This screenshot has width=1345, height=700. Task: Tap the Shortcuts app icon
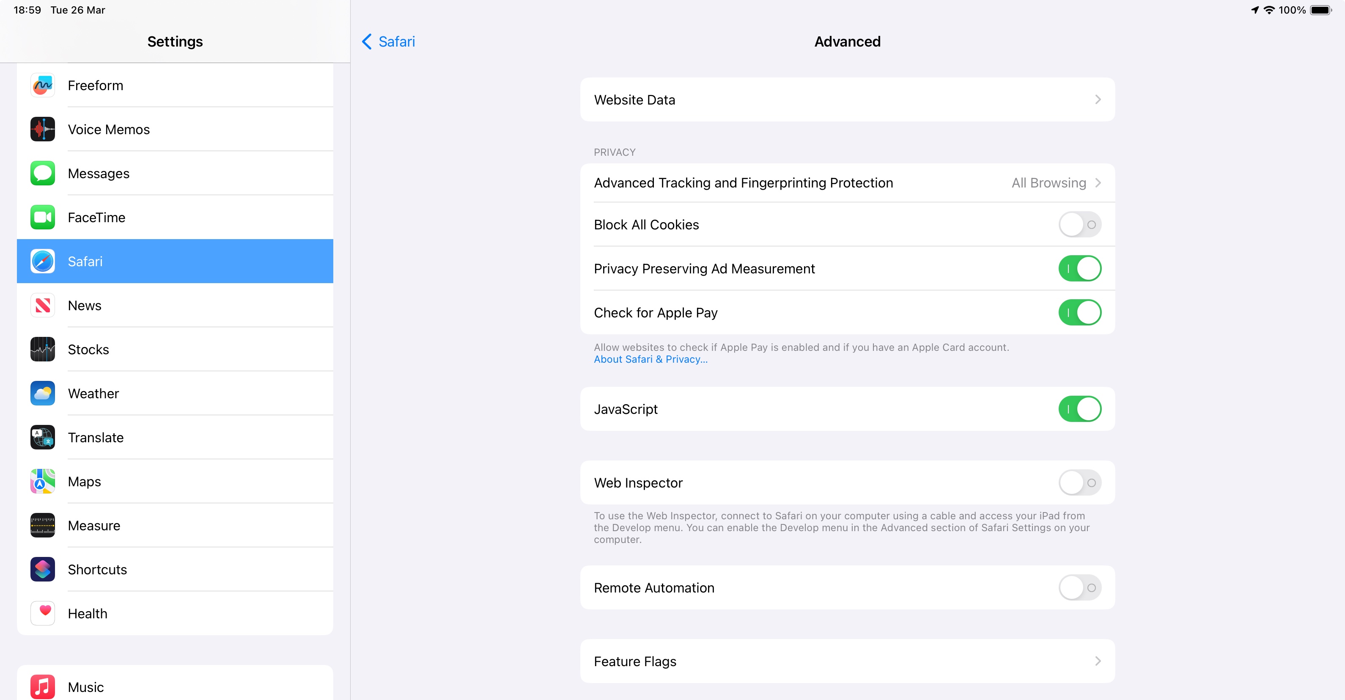point(42,569)
